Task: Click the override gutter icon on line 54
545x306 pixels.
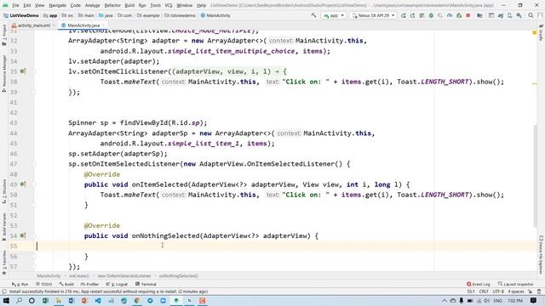Action: [23, 235]
